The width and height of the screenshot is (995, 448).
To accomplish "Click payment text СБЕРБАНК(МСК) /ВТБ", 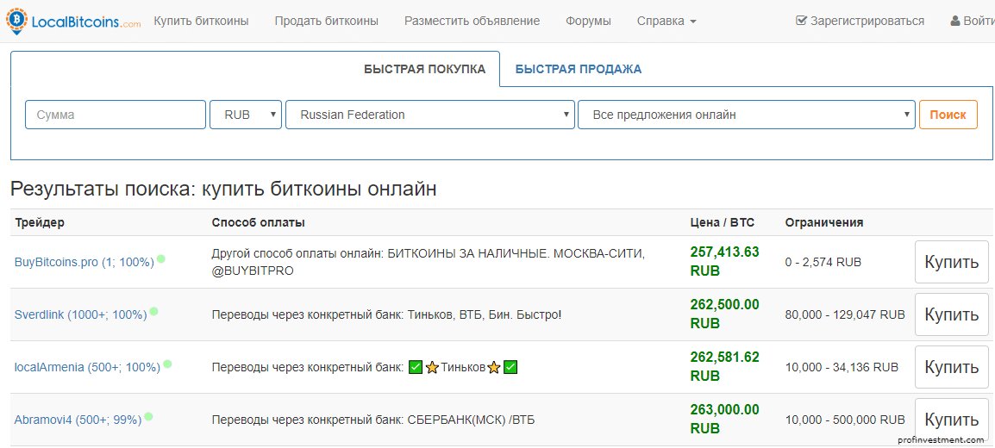I will (x=471, y=420).
